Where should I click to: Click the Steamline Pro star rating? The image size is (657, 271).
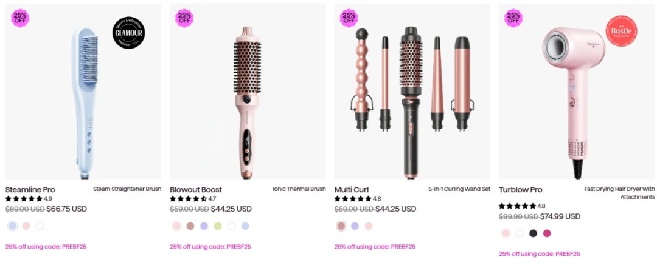pos(24,199)
